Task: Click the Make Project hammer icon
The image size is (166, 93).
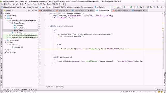Action: (x=111, y=7)
